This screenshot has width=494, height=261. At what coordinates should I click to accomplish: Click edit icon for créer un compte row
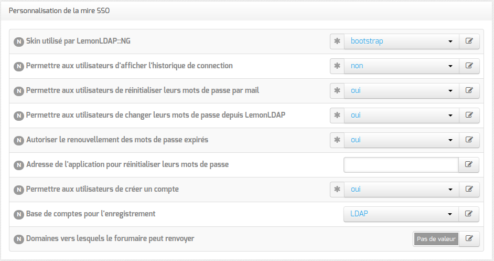pyautogui.click(x=469, y=189)
